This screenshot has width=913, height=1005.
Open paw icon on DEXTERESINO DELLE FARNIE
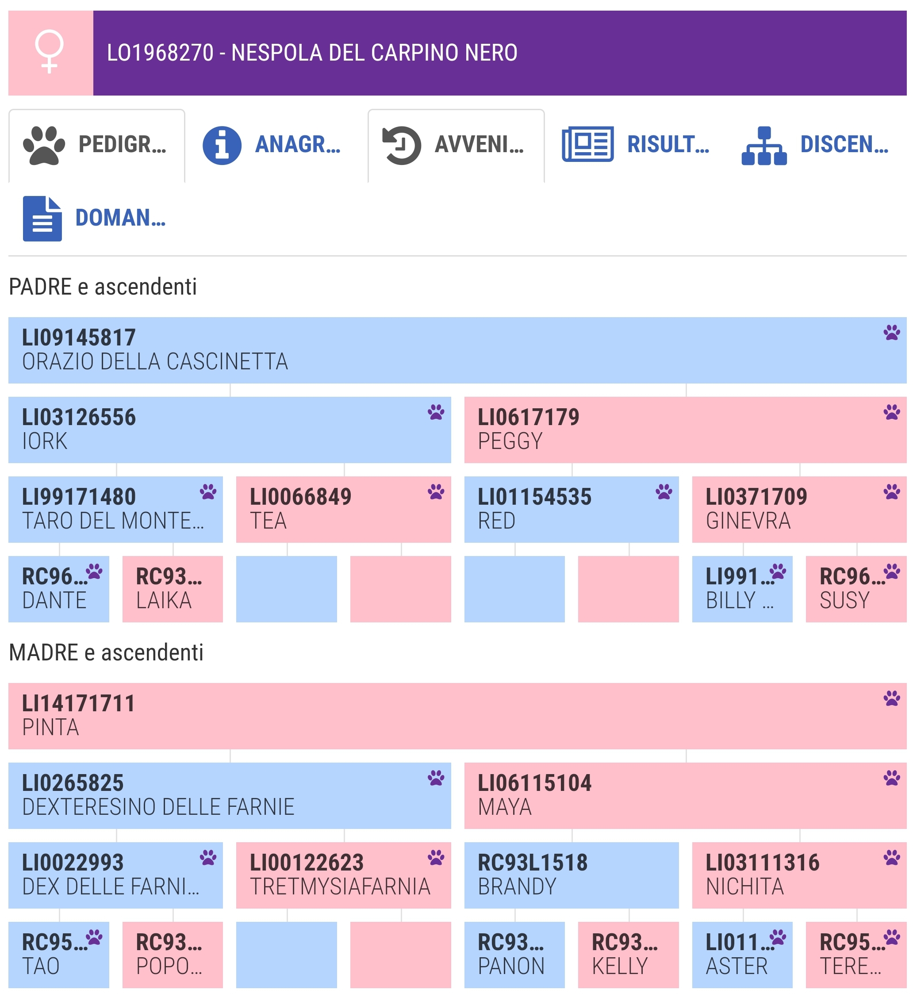(x=435, y=778)
